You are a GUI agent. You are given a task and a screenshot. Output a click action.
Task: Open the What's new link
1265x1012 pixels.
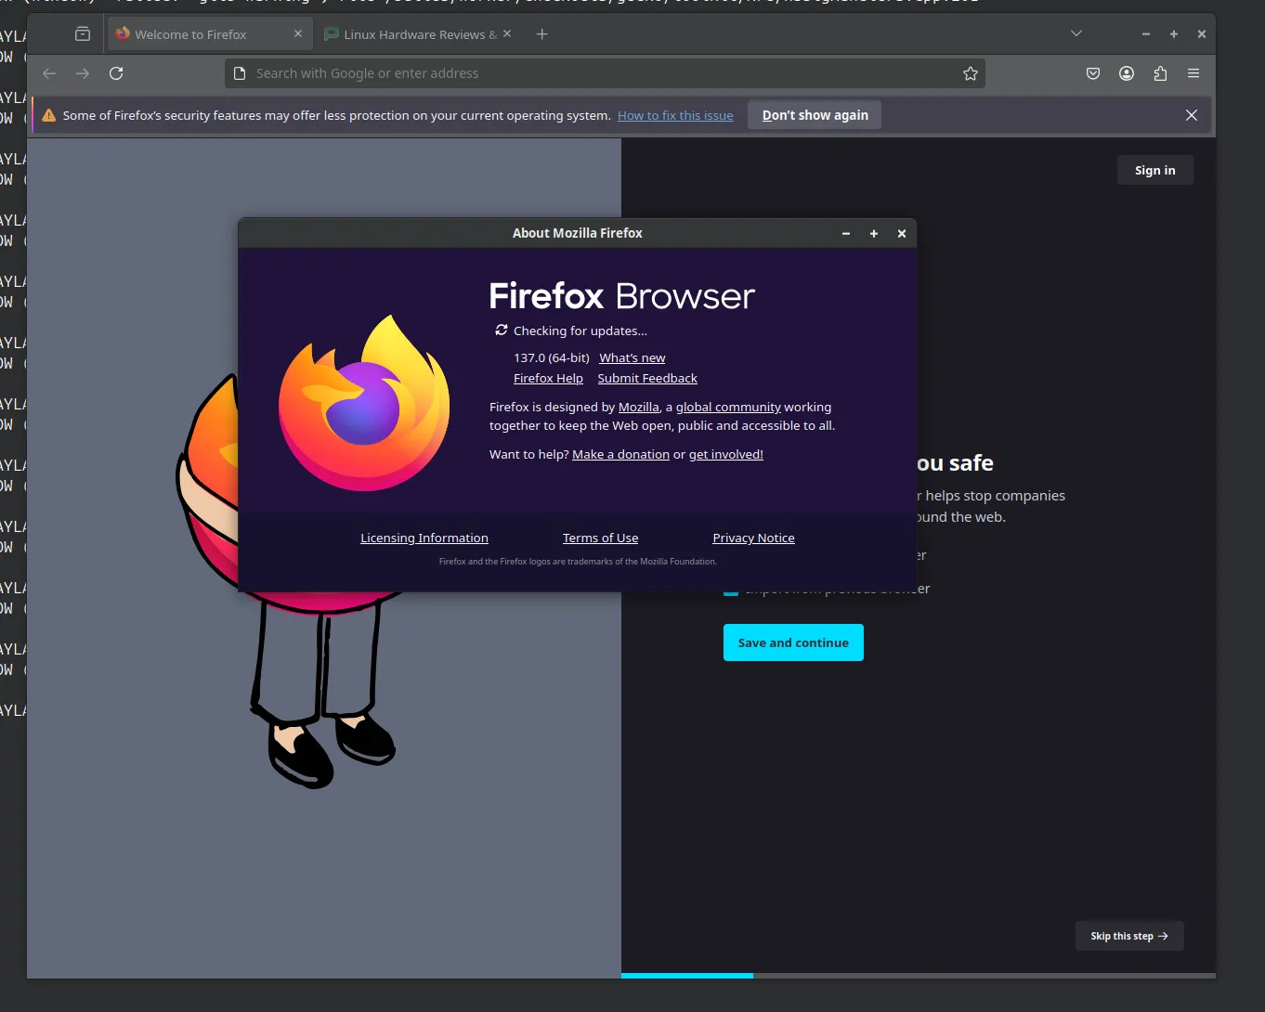coord(632,357)
